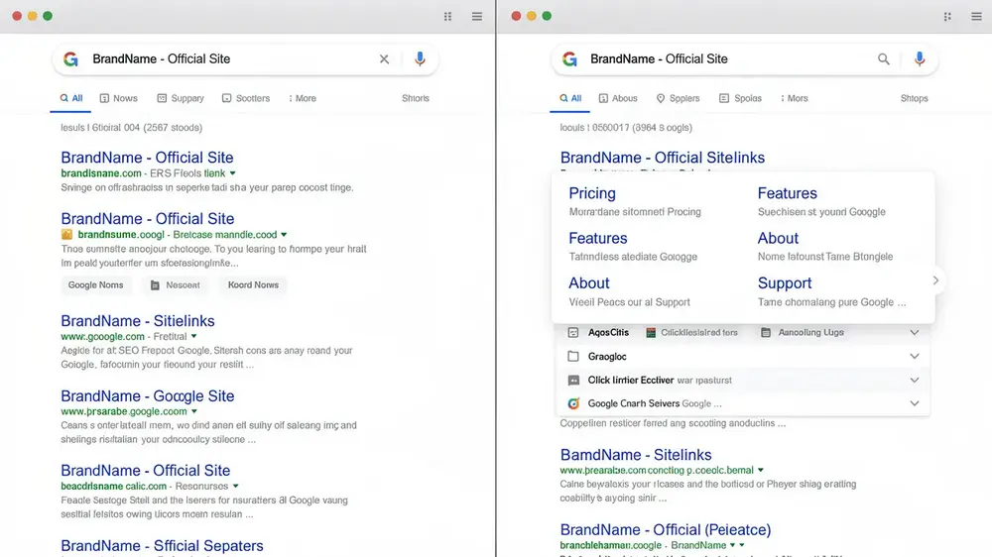This screenshot has height=557, width=992.
Task: Open the first BrandName - Official Site result
Action: point(147,158)
